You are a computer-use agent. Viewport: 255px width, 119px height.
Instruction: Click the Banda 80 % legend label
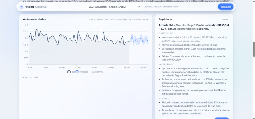tap(97, 72)
